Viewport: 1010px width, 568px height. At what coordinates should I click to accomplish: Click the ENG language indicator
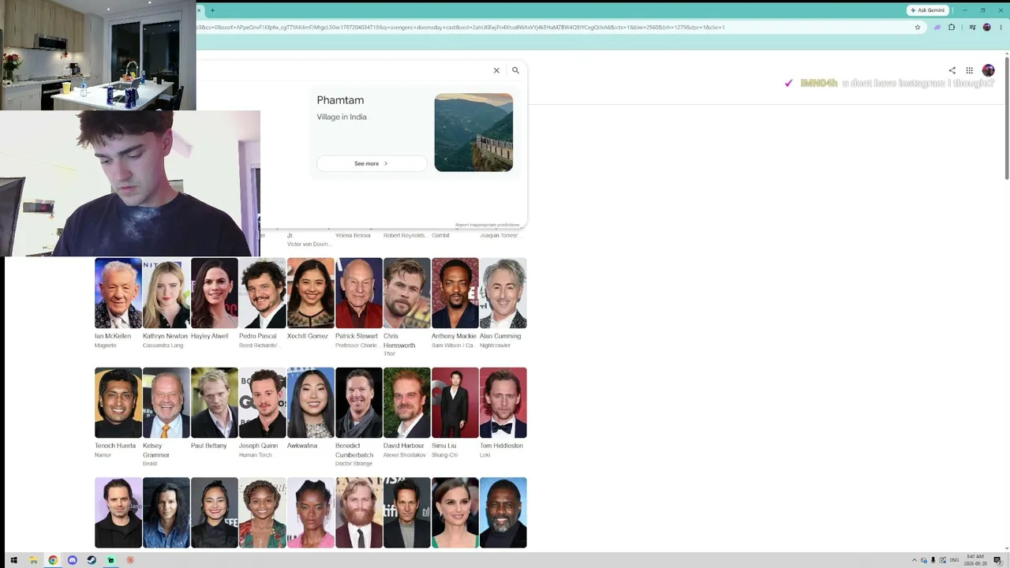coord(954,560)
